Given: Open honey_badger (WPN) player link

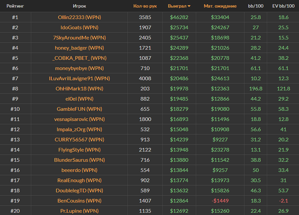Looking at the screenshot, I should coord(80,48).
